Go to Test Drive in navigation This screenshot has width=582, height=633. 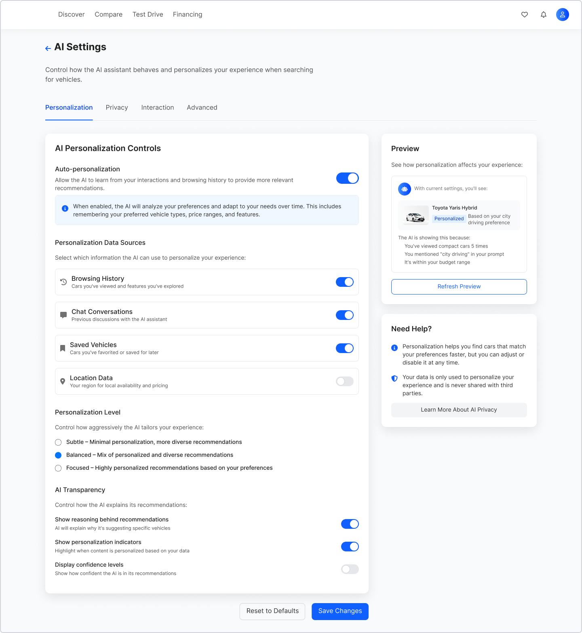coord(148,15)
